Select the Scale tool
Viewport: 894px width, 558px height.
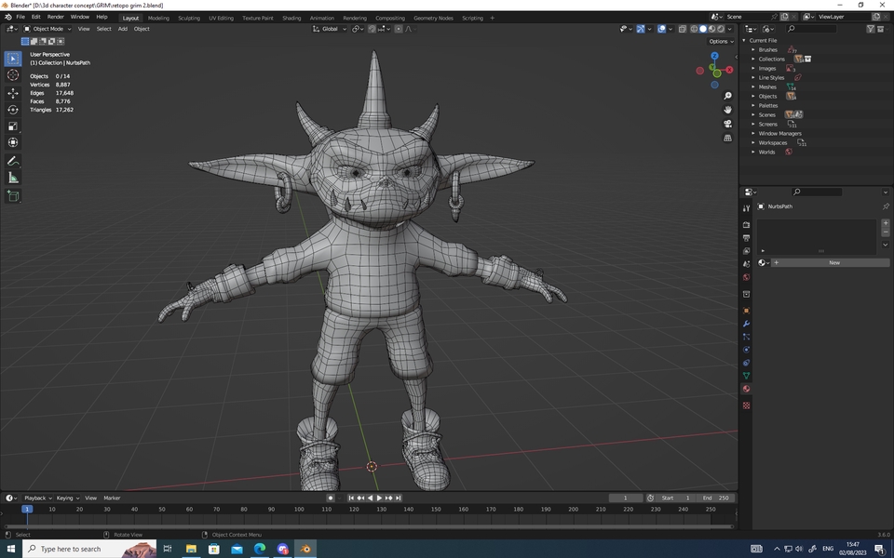coord(13,126)
